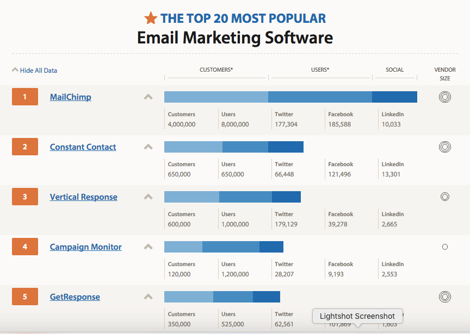Click Vertical Response's medium blue users bar segment
The width and height of the screenshot is (470, 334).
coord(245,197)
